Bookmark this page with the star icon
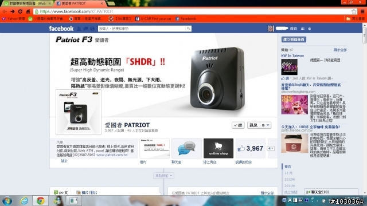This screenshot has width=367, height=206. pyautogui.click(x=354, y=11)
